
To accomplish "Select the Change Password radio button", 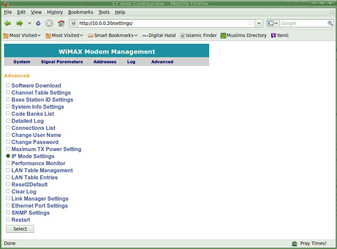I will click(x=8, y=142).
